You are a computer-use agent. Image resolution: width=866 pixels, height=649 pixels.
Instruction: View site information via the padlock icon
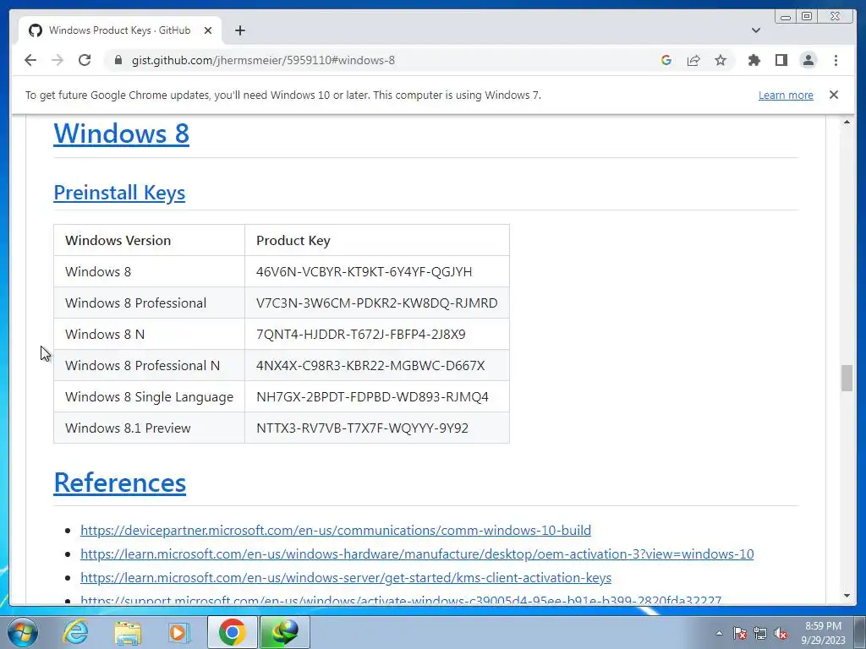click(x=118, y=60)
